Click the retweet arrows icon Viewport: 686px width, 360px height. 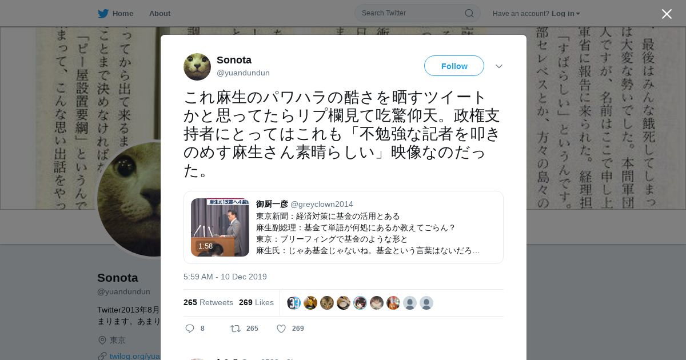pos(235,329)
